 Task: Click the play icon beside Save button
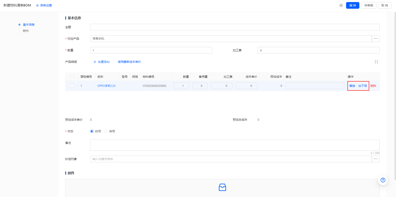click(x=341, y=6)
